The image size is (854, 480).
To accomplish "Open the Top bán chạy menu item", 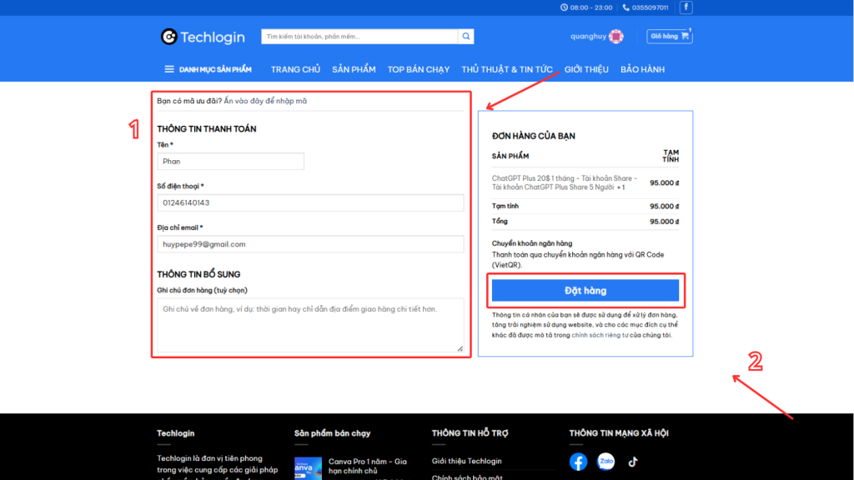I will [418, 69].
